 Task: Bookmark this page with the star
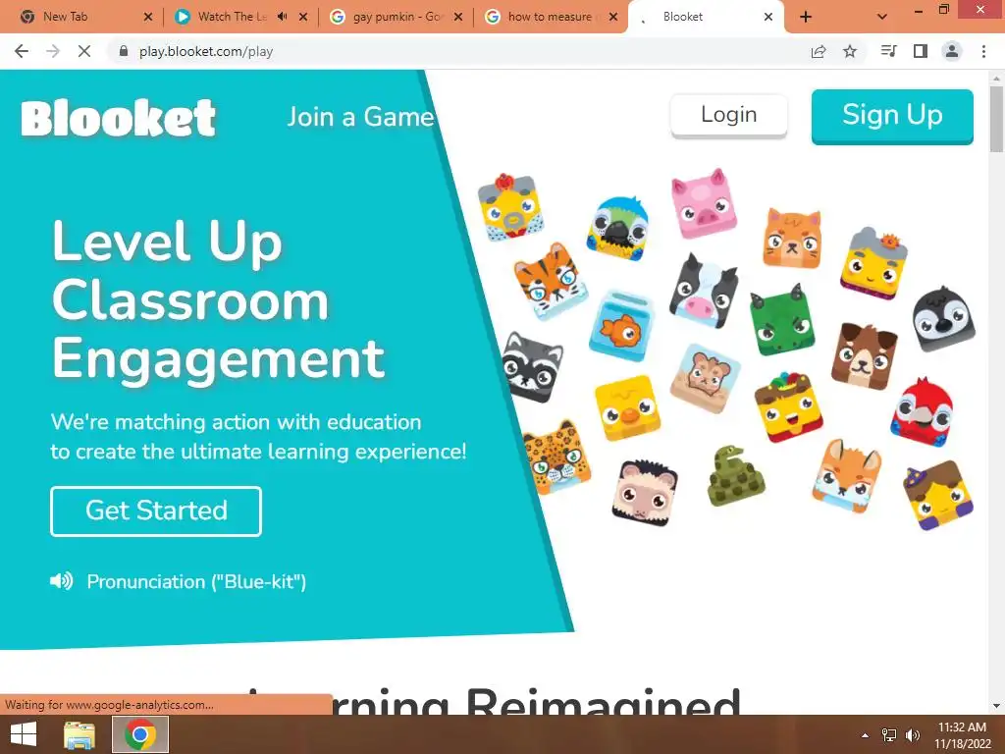tap(850, 51)
